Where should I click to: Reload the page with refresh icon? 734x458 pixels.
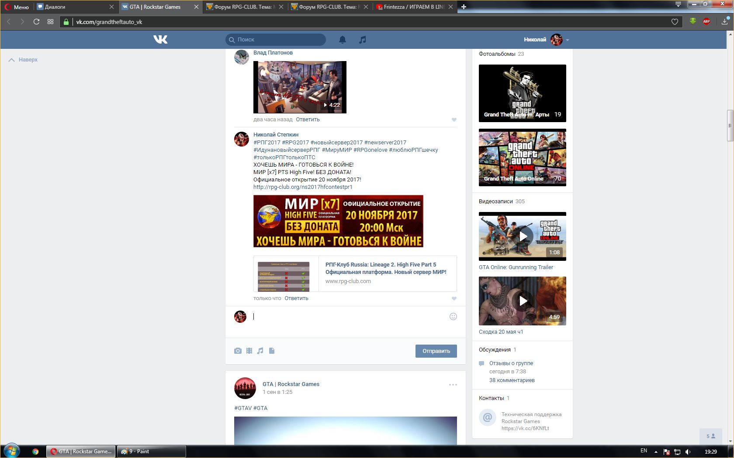coord(36,21)
